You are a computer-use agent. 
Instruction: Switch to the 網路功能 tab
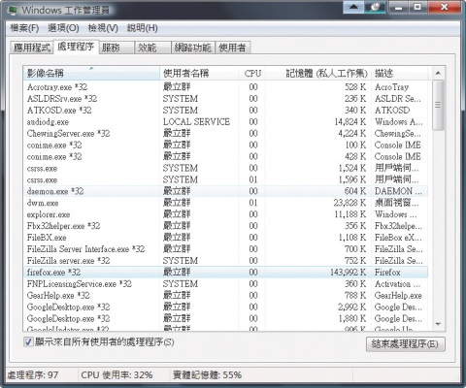193,48
